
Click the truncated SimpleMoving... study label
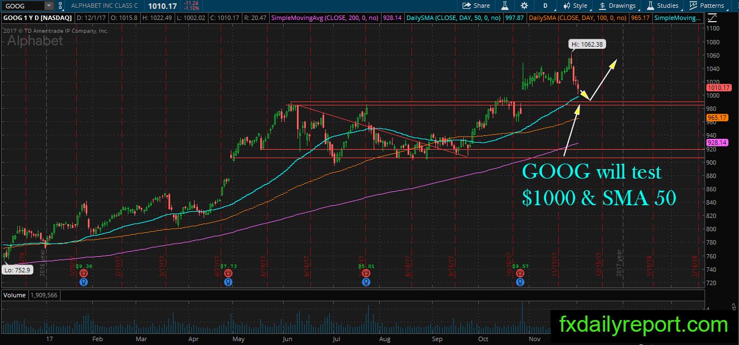click(678, 18)
